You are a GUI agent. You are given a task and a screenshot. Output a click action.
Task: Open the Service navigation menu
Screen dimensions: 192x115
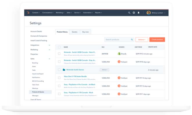tap(77, 13)
